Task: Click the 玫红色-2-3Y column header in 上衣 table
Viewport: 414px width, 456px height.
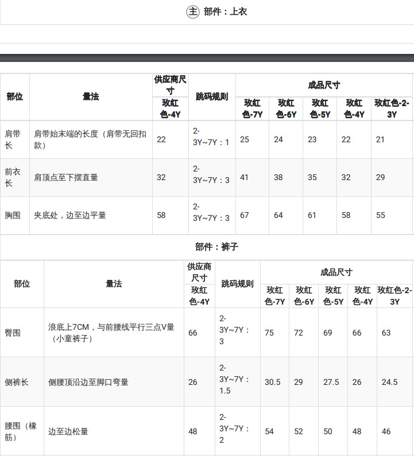Action: pos(392,109)
